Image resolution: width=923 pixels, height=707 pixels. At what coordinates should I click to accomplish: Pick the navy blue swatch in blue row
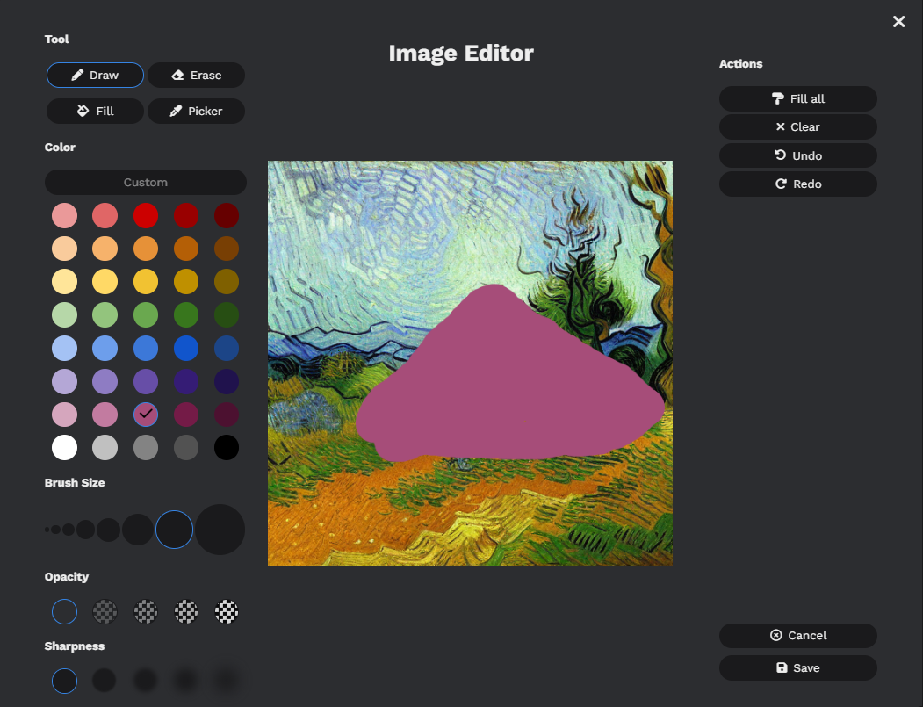click(227, 348)
